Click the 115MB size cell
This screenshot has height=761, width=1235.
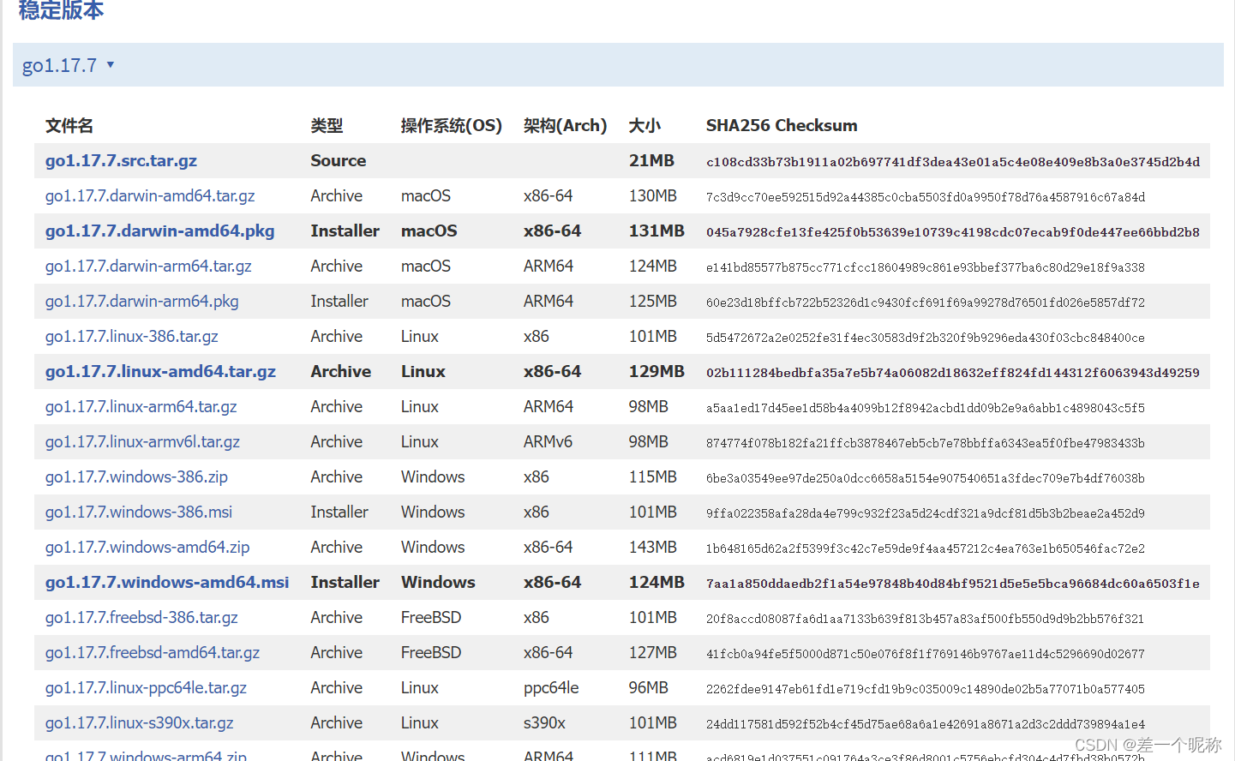653,477
